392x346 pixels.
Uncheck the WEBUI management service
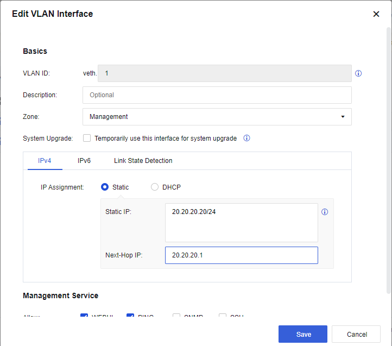click(84, 316)
